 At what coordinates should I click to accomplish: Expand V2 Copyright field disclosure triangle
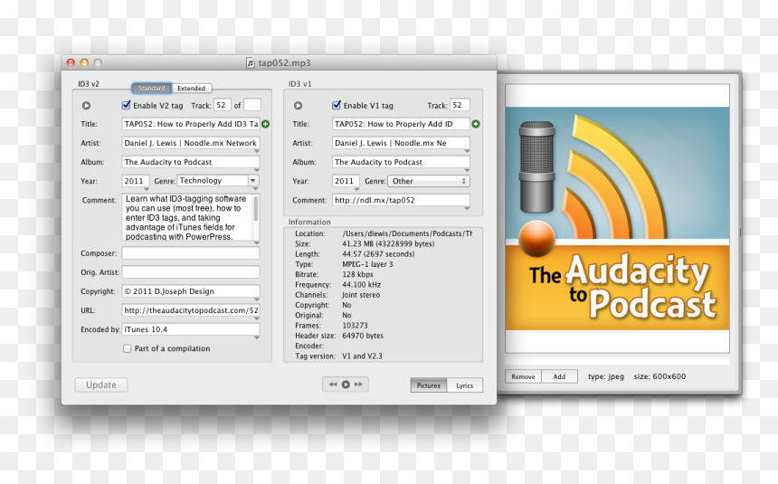[x=257, y=299]
